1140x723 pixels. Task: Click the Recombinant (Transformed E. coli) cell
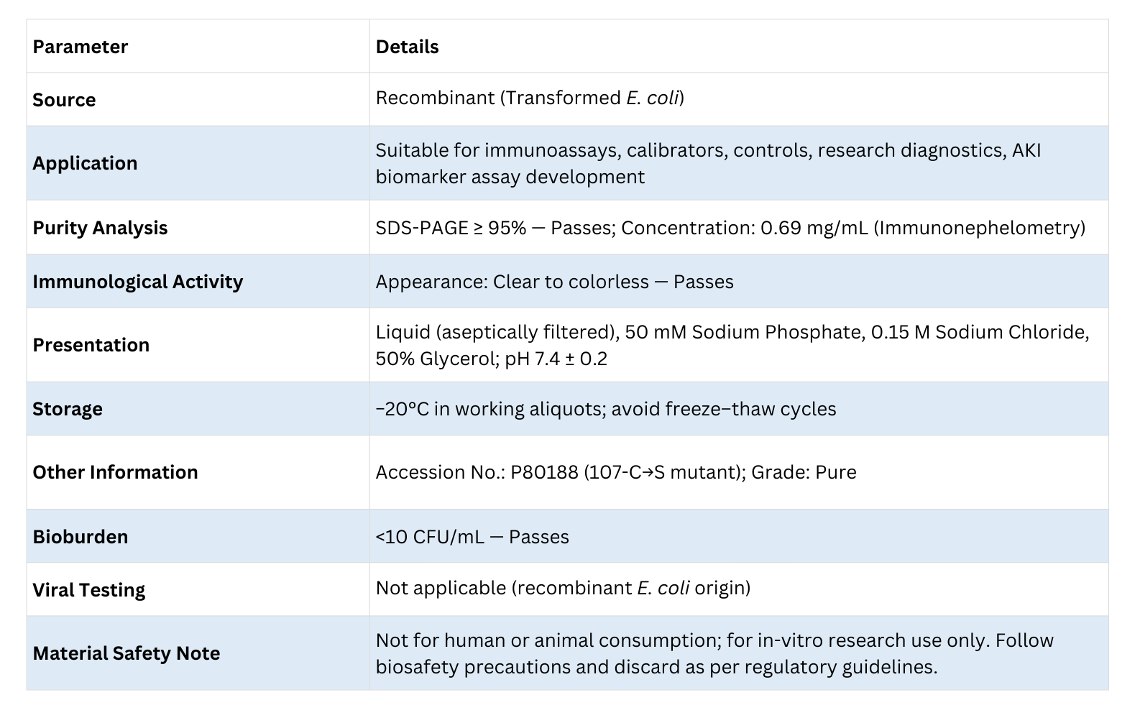point(530,98)
